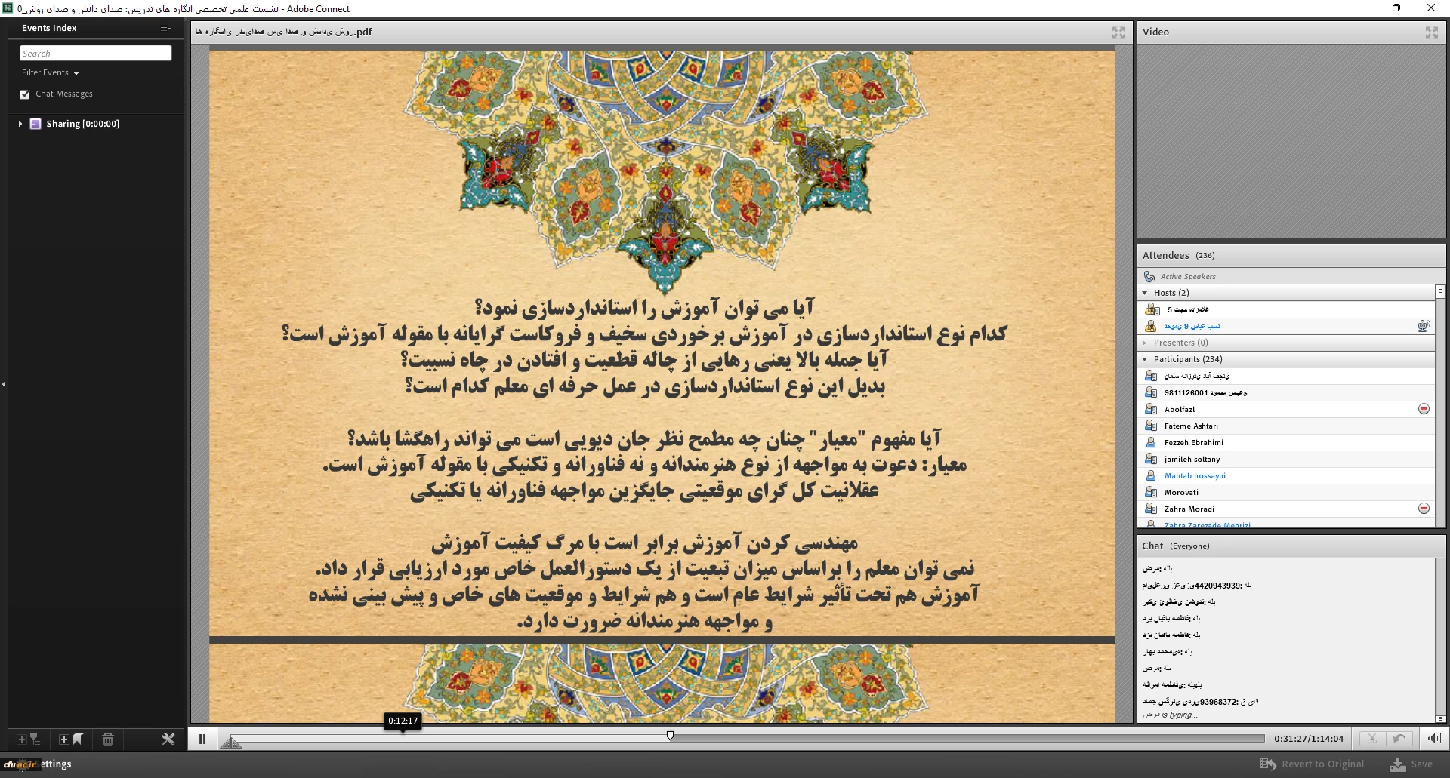Click the trash delete icon in Events Index
Viewport: 1450px width, 778px height.
[x=108, y=740]
